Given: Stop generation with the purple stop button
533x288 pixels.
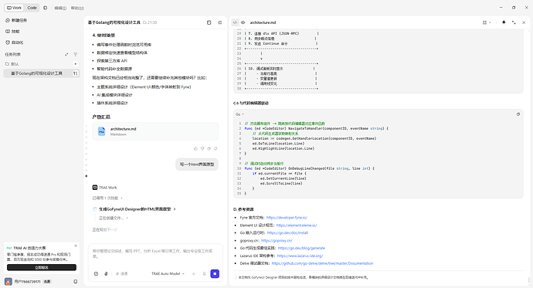Looking at the screenshot, I should pyautogui.click(x=215, y=274).
